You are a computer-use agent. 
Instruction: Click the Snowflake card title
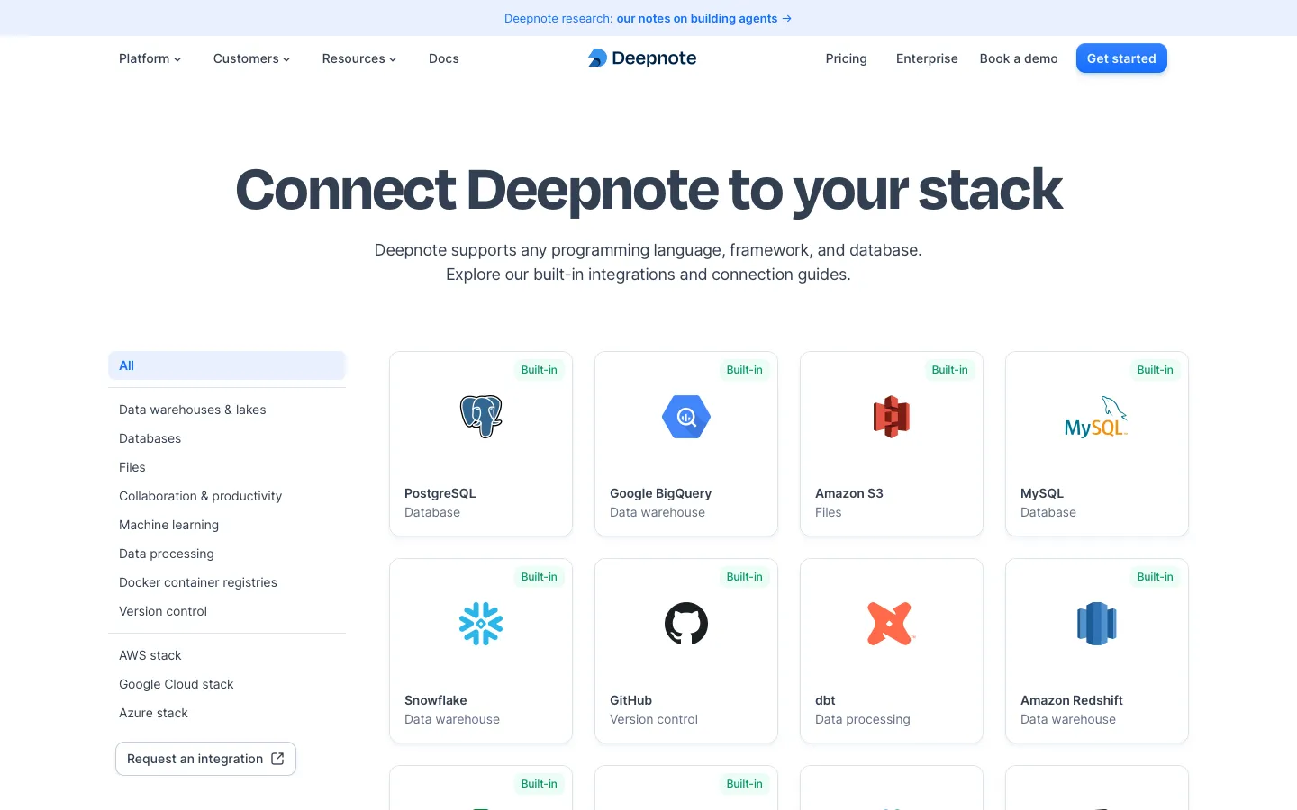point(436,700)
